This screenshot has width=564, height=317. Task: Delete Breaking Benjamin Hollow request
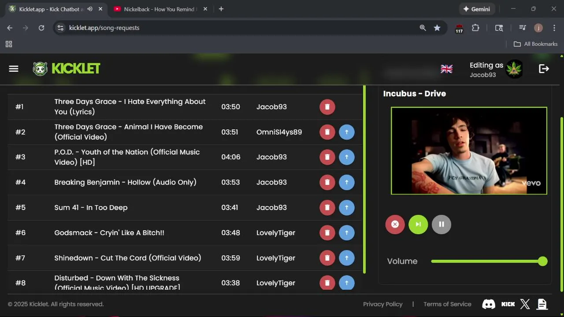(327, 182)
